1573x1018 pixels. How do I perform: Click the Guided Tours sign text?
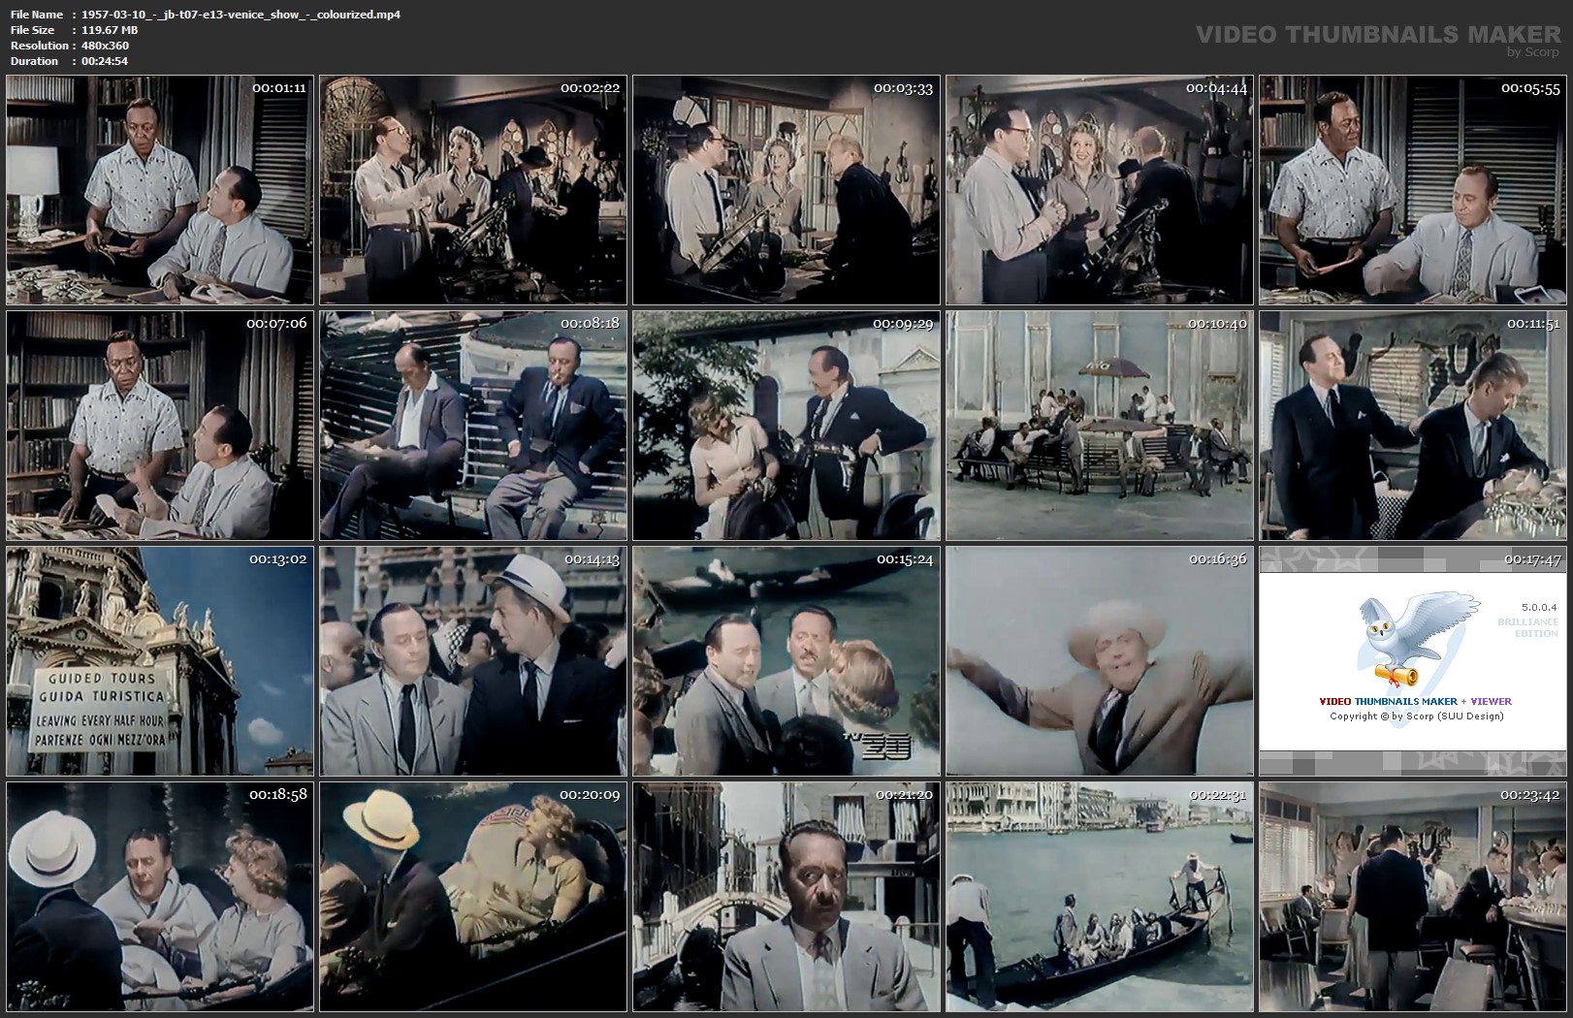point(102,679)
